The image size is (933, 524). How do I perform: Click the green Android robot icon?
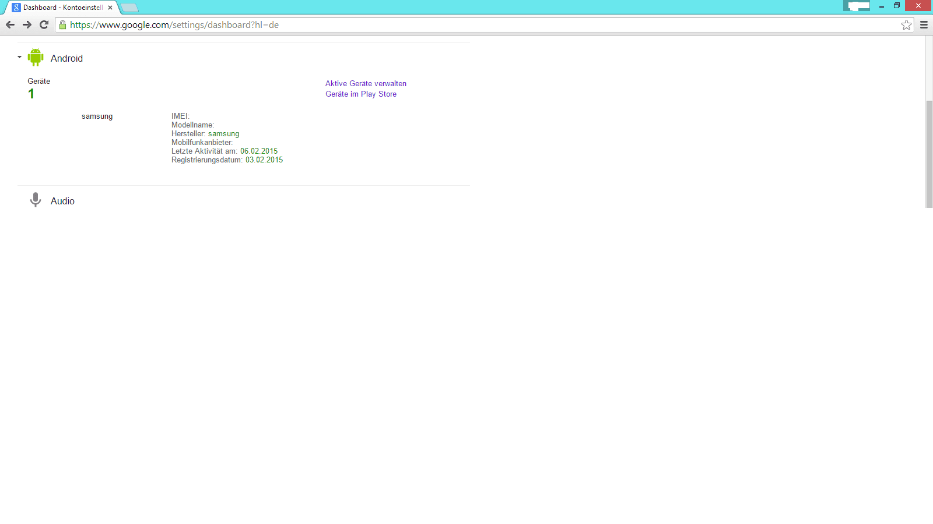(36, 57)
